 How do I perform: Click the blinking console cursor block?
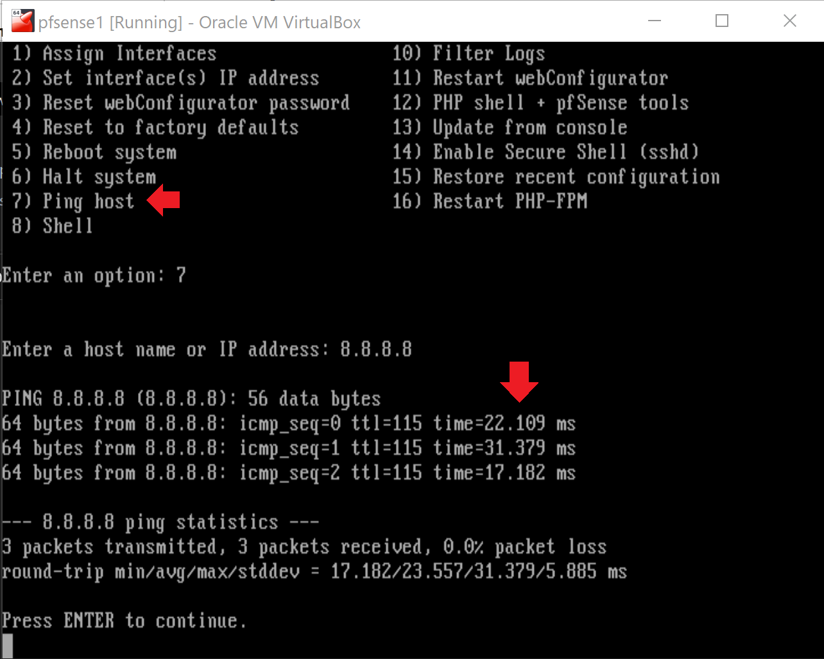click(x=7, y=645)
